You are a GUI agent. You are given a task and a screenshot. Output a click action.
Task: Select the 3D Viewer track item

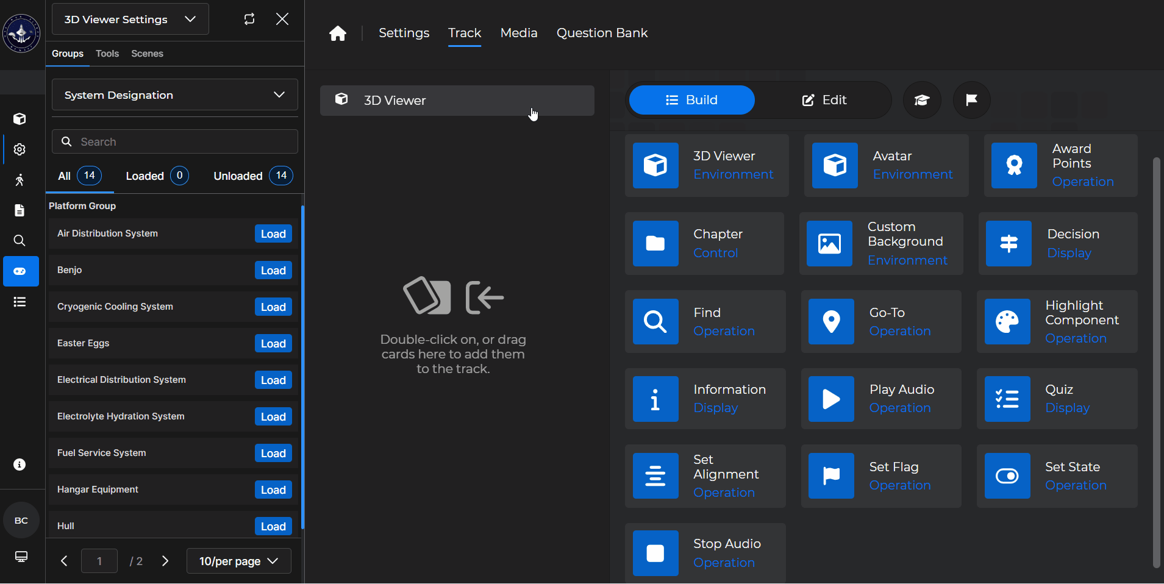(457, 101)
